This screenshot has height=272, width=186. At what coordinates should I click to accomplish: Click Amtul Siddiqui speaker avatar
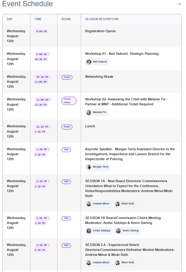tap(89, 231)
